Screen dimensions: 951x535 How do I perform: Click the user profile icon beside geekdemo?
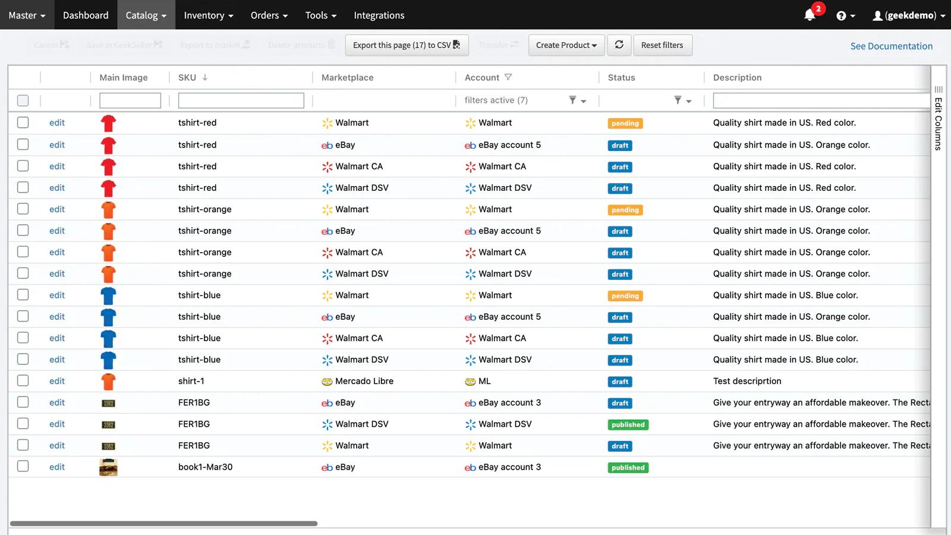[877, 16]
